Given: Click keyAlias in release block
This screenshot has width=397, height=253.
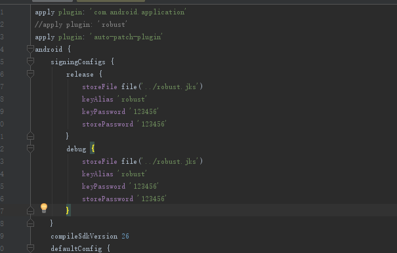Looking at the screenshot, I should (x=98, y=99).
